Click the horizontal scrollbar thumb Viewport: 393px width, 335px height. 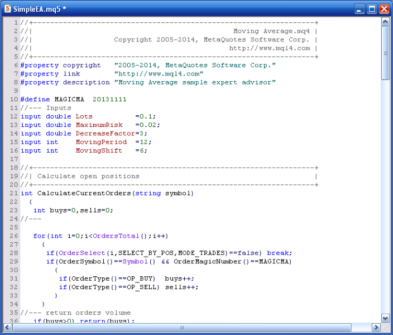coord(181,327)
